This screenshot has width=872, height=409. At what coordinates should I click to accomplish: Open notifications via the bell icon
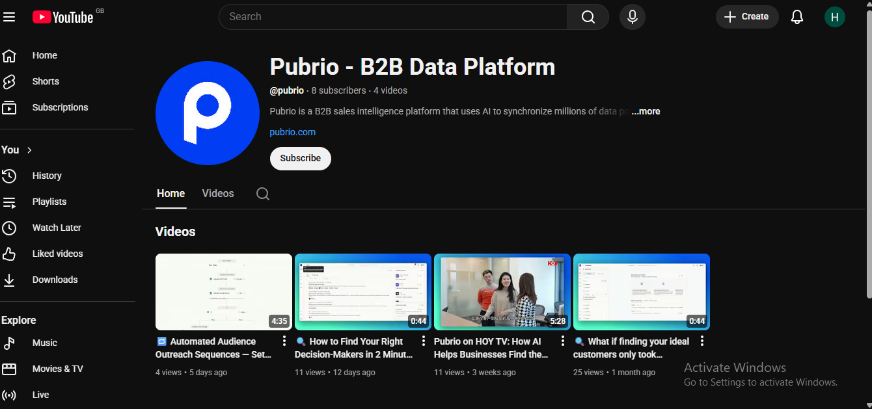pyautogui.click(x=797, y=17)
